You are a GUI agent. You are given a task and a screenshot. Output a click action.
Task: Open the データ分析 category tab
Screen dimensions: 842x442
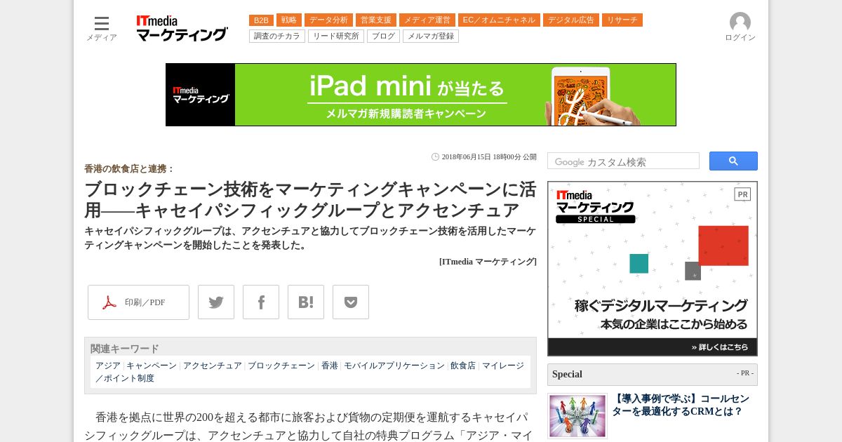328,20
